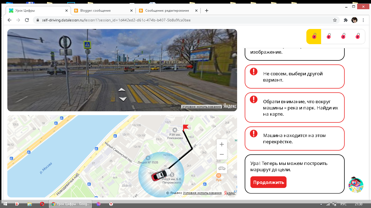Open Chrome's three-dot menu

(363, 20)
